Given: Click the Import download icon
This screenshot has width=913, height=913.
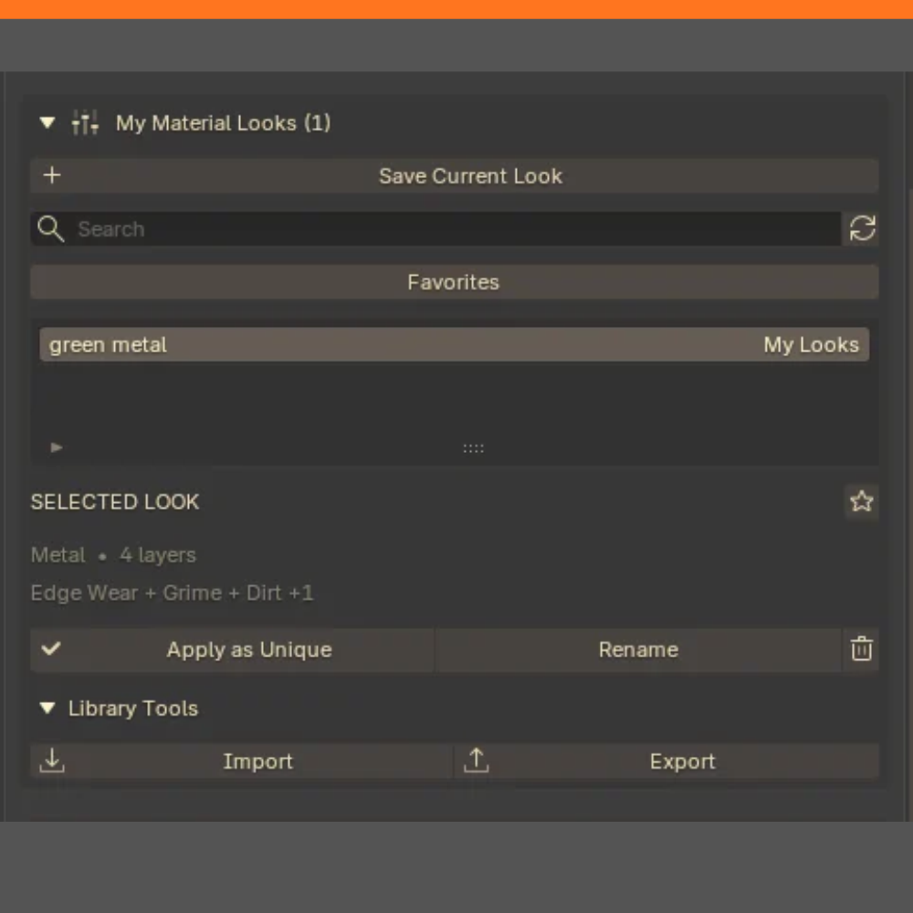Looking at the screenshot, I should [52, 761].
